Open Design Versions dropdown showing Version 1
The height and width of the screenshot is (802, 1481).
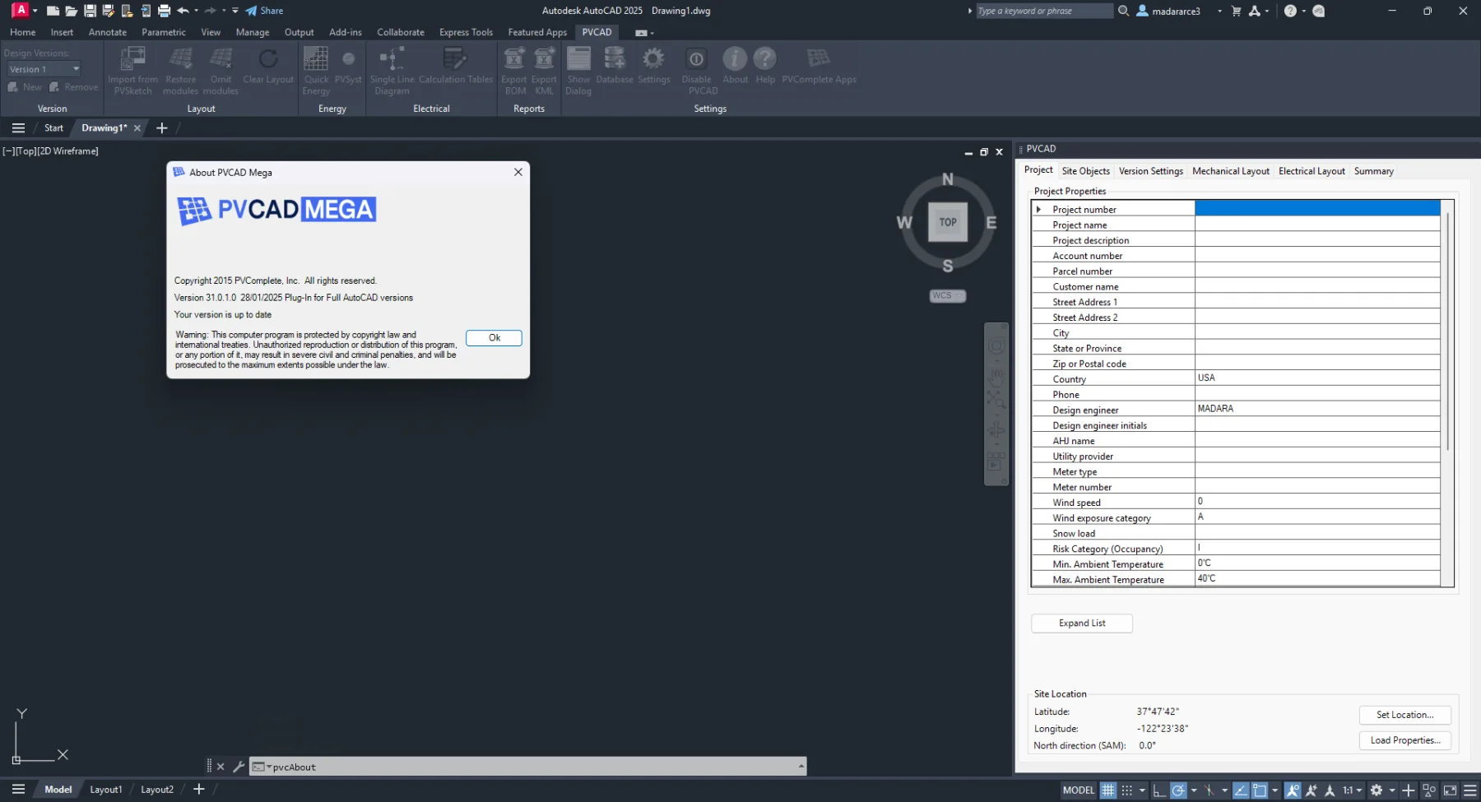point(44,69)
